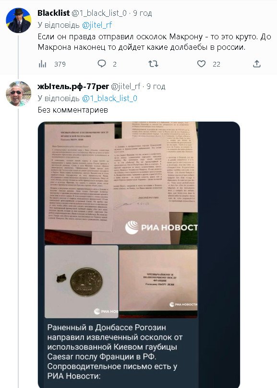Open the jitel_rf tweet timestamp 9 год
277x388 pixels.
[x=156, y=86]
